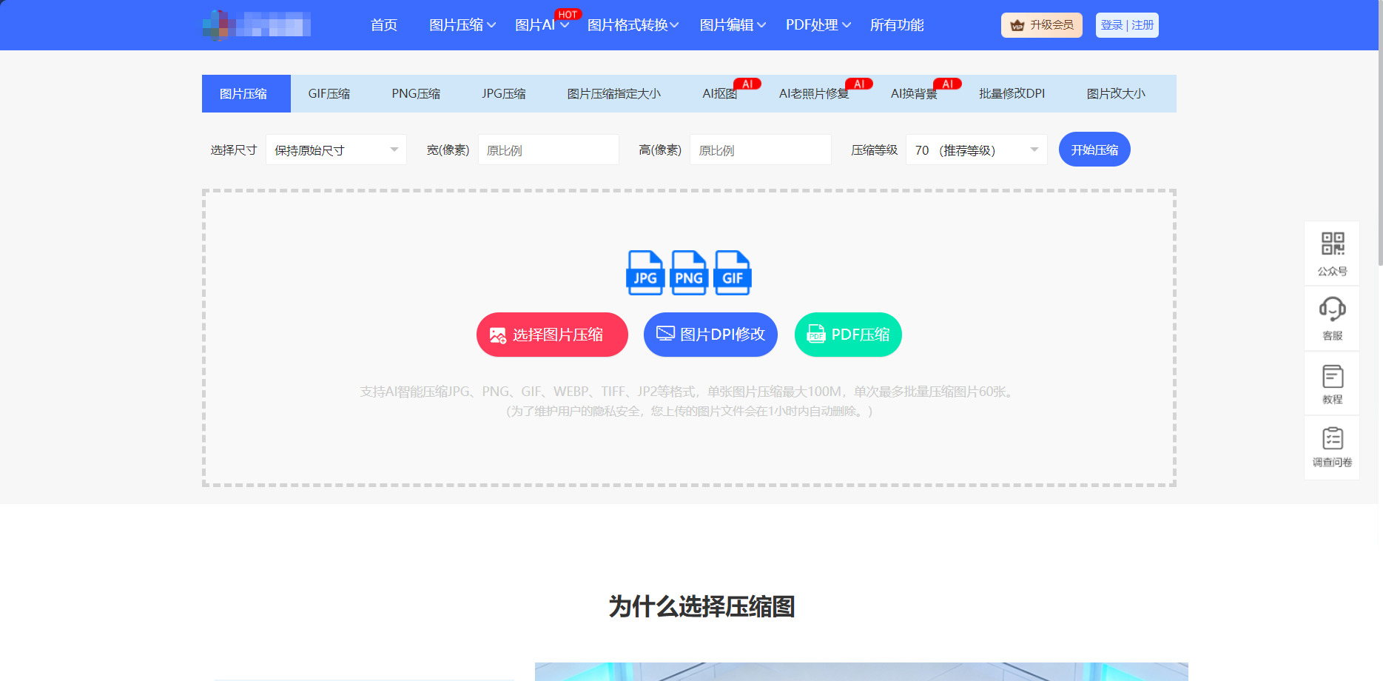
Task: Switch to the 批量修改DPI tab
Action: (1012, 94)
